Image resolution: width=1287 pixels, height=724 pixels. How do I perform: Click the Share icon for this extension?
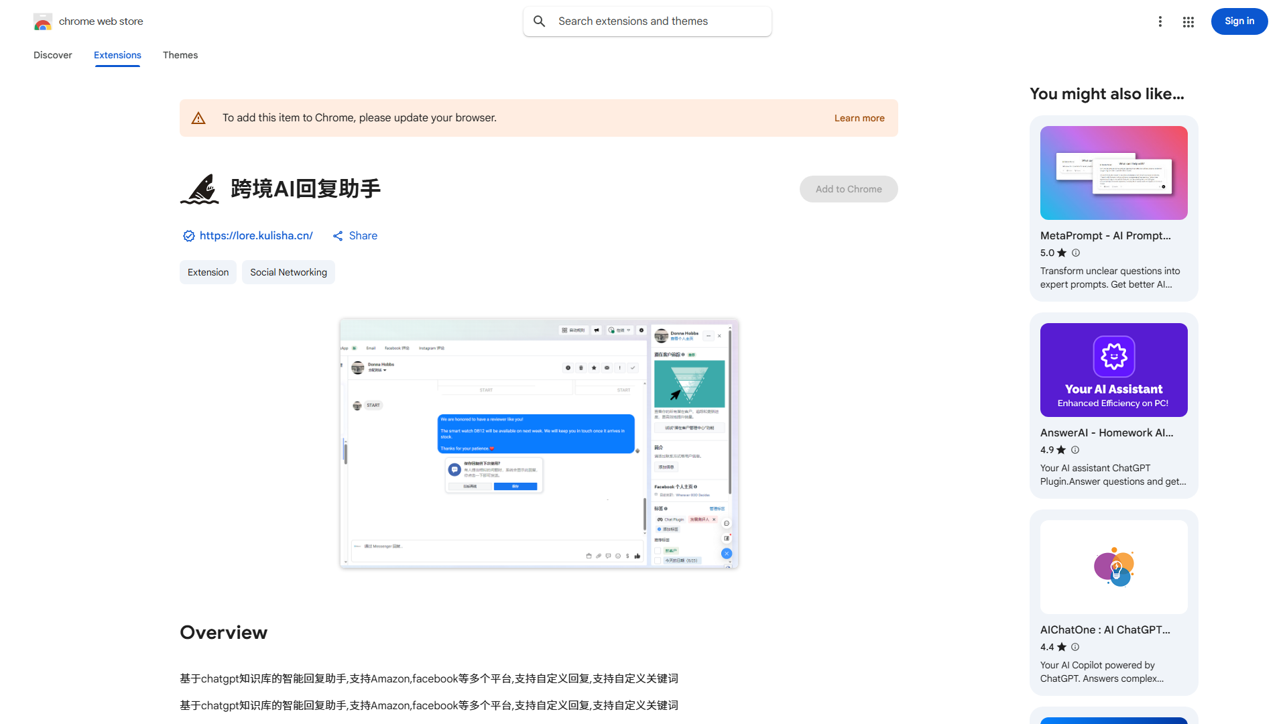(x=338, y=235)
